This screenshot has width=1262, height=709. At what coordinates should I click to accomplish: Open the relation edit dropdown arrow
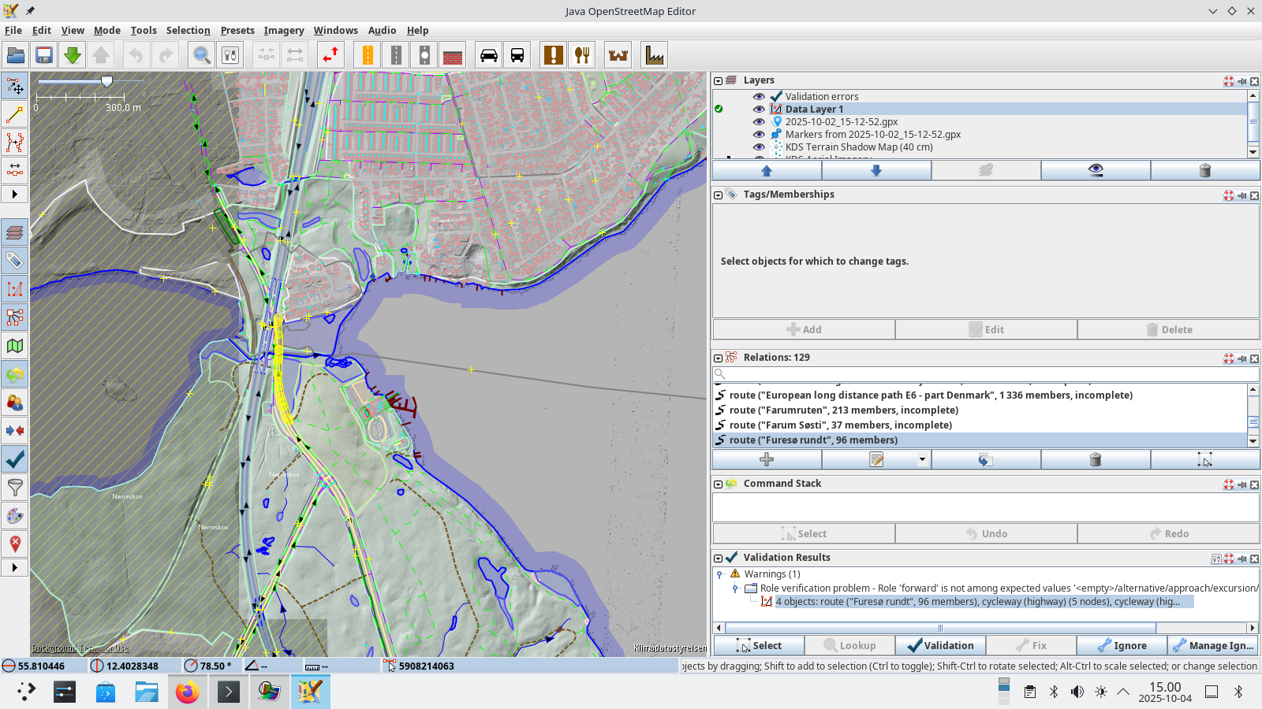(x=922, y=459)
